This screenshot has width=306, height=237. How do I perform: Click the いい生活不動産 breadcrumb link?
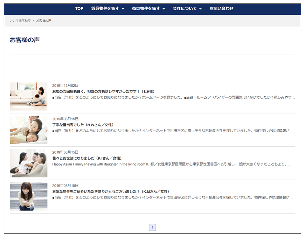pos(20,21)
